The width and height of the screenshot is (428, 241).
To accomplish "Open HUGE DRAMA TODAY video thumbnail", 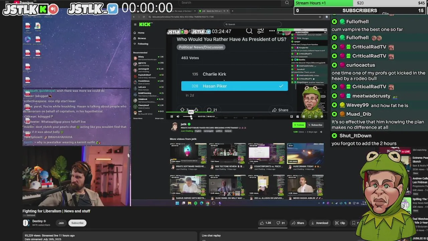I will (305, 153).
